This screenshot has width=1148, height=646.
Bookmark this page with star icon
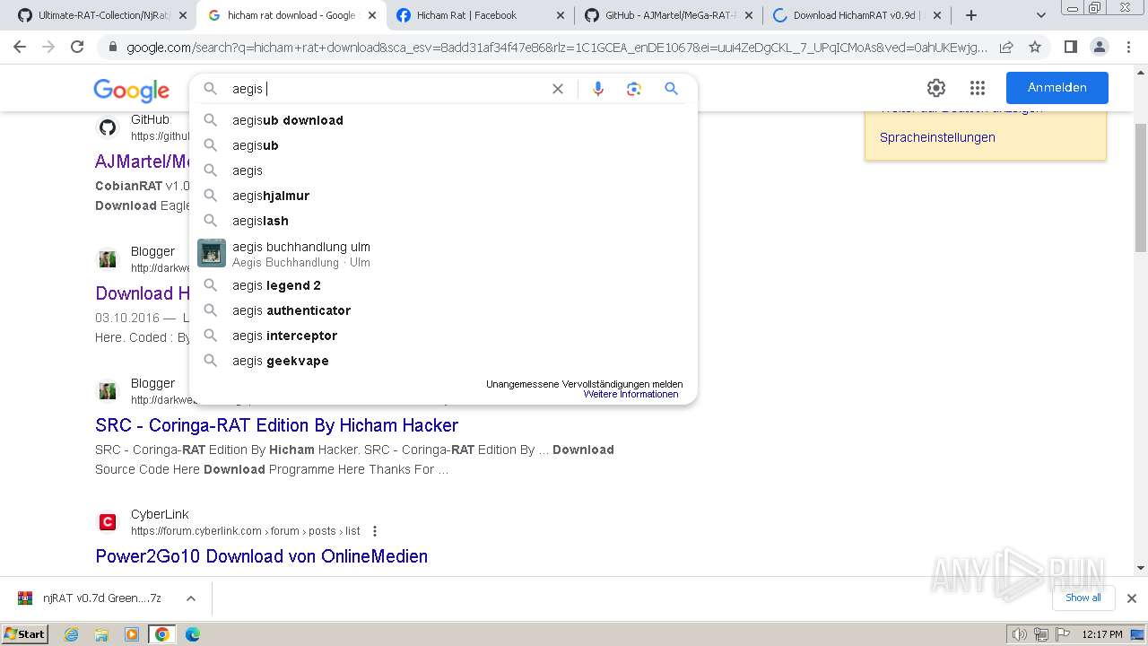pos(1035,47)
